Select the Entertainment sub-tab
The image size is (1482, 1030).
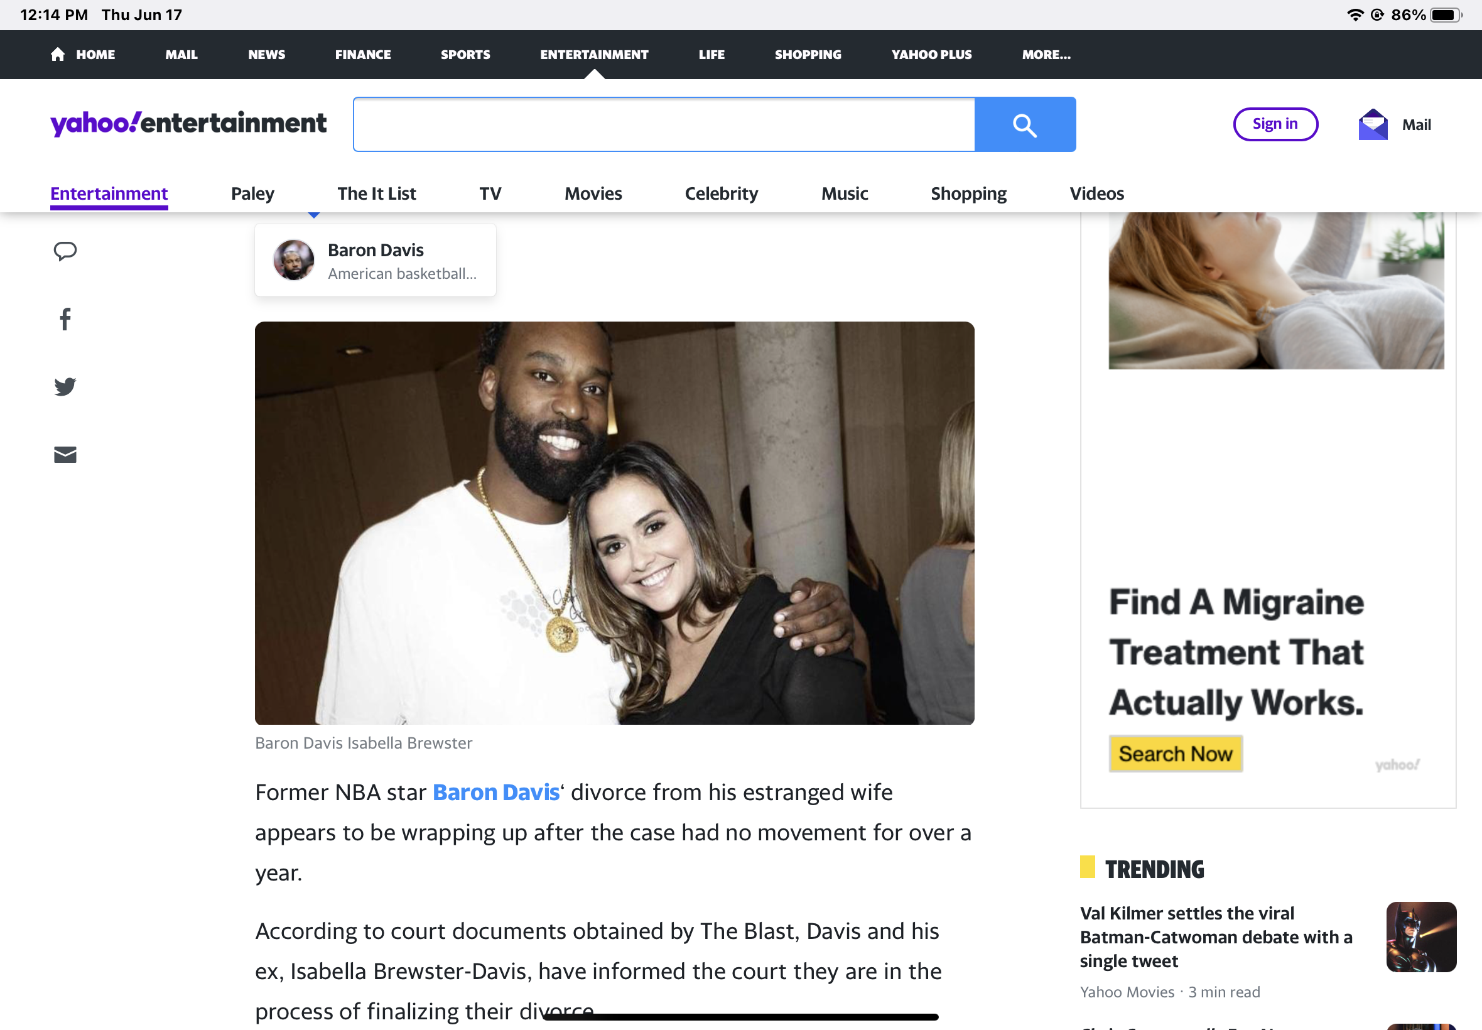[x=109, y=193]
